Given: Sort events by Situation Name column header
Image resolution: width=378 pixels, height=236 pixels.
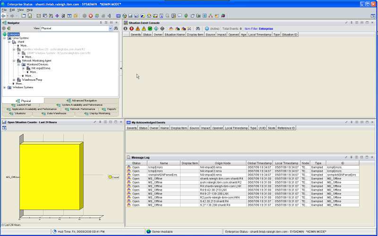Looking at the screenshot, I should [x=174, y=34].
